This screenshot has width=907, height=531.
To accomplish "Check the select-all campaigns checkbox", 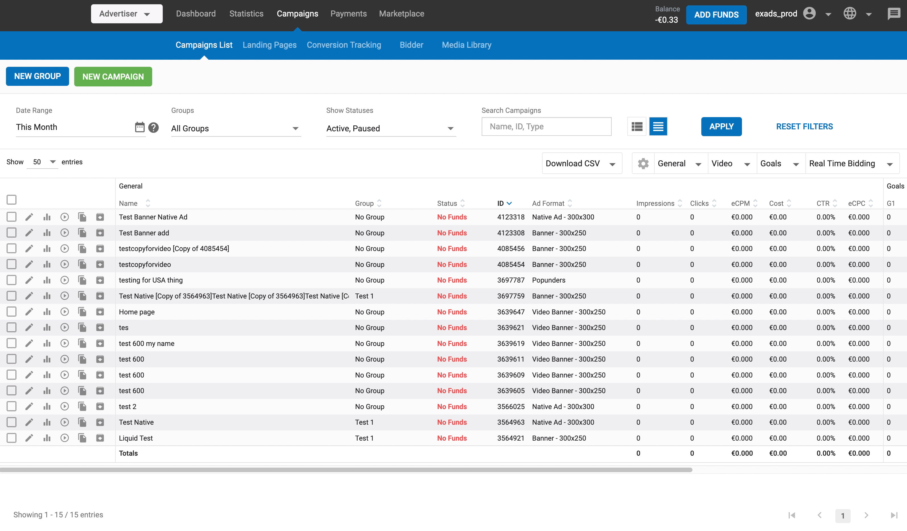I will (x=11, y=200).
